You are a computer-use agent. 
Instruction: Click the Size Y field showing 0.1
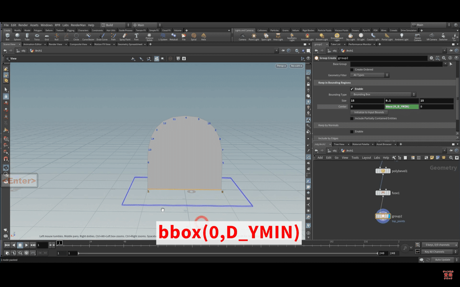pyautogui.click(x=402, y=101)
